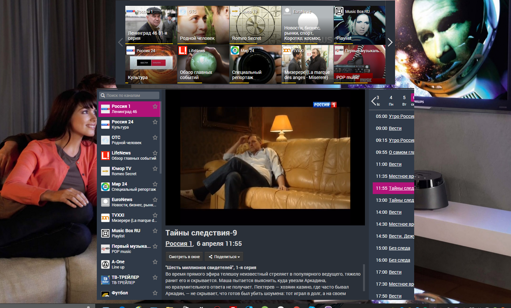Click the TVXXI channel logo in list
The width and height of the screenshot is (511, 308).
[x=105, y=218]
